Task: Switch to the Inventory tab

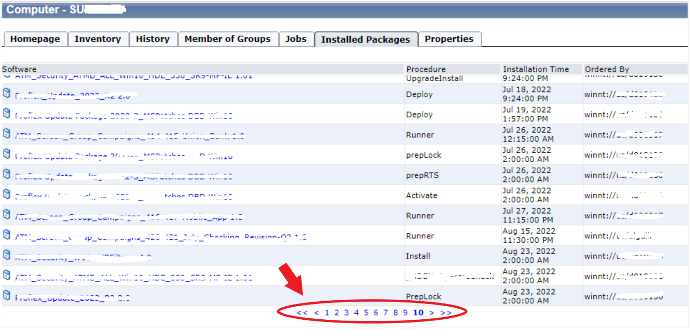Action: coord(98,39)
